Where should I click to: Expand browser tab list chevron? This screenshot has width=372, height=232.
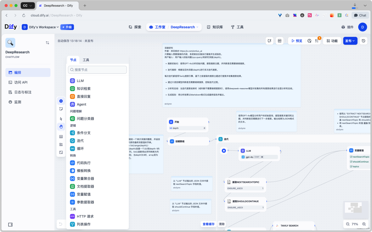365,6
